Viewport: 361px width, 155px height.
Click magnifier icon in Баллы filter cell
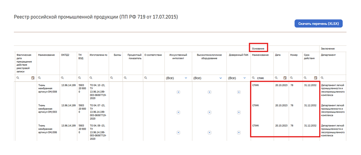point(111,78)
